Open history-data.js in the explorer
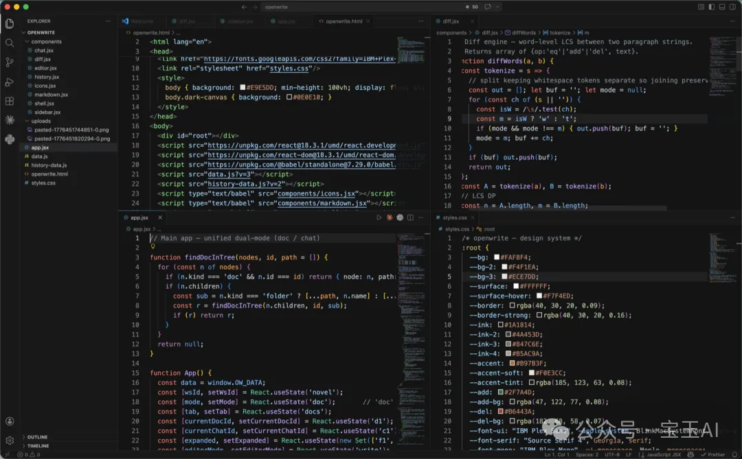 pos(49,165)
